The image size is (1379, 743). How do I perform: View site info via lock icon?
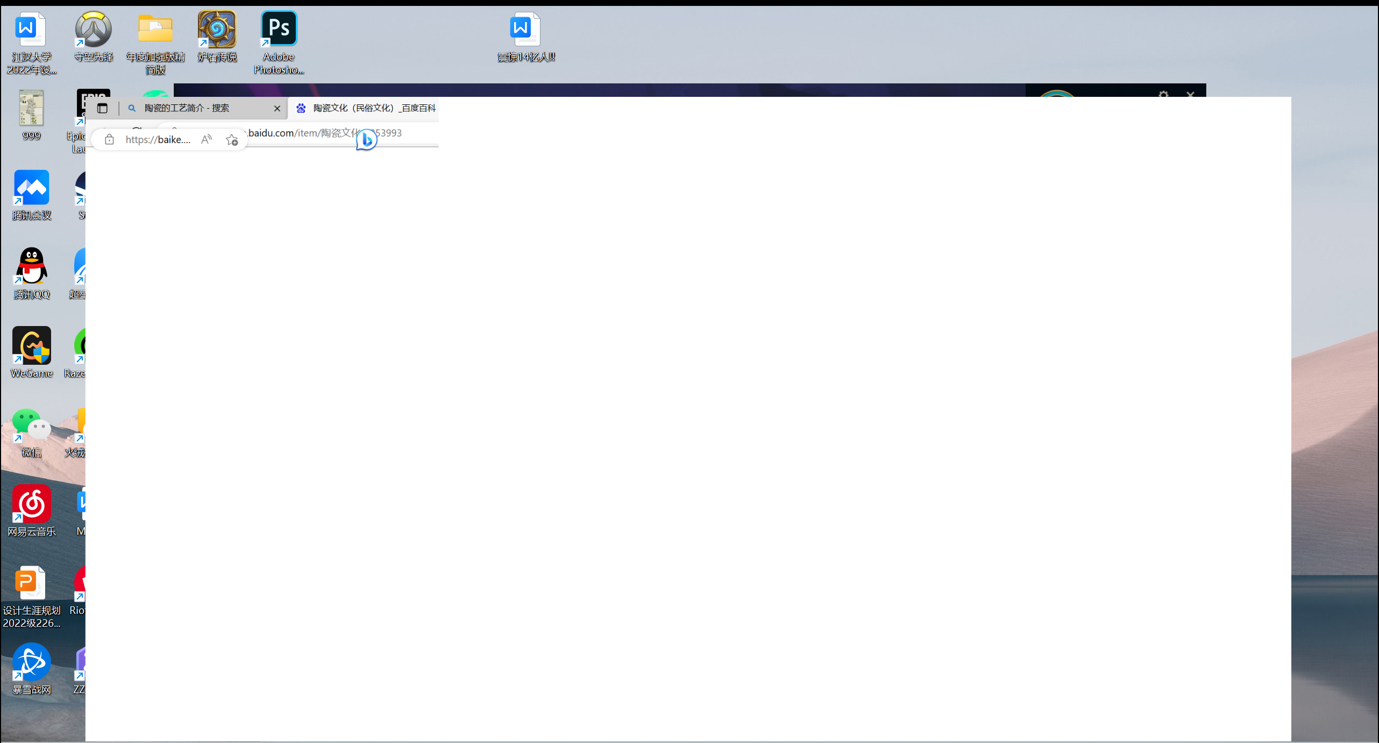point(109,140)
